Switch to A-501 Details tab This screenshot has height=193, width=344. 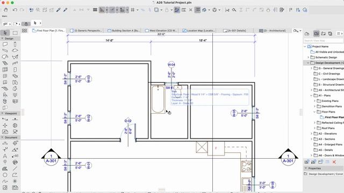pos(234,31)
